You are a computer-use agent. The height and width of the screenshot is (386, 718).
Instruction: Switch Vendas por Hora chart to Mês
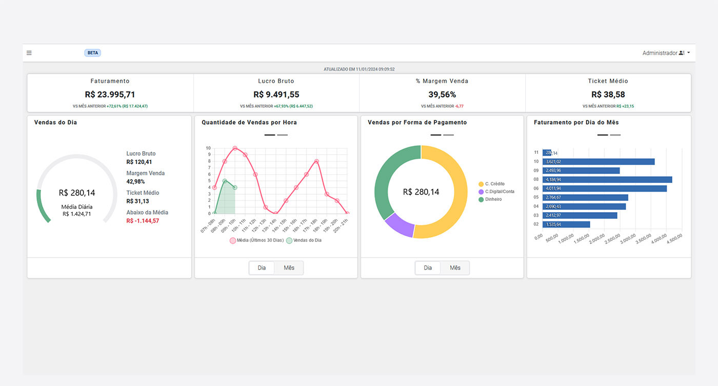pos(289,268)
